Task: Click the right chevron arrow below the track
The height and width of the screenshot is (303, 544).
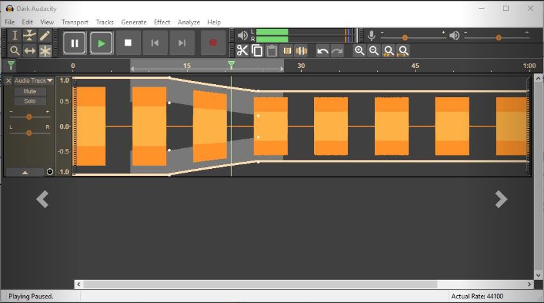Action: pos(501,200)
